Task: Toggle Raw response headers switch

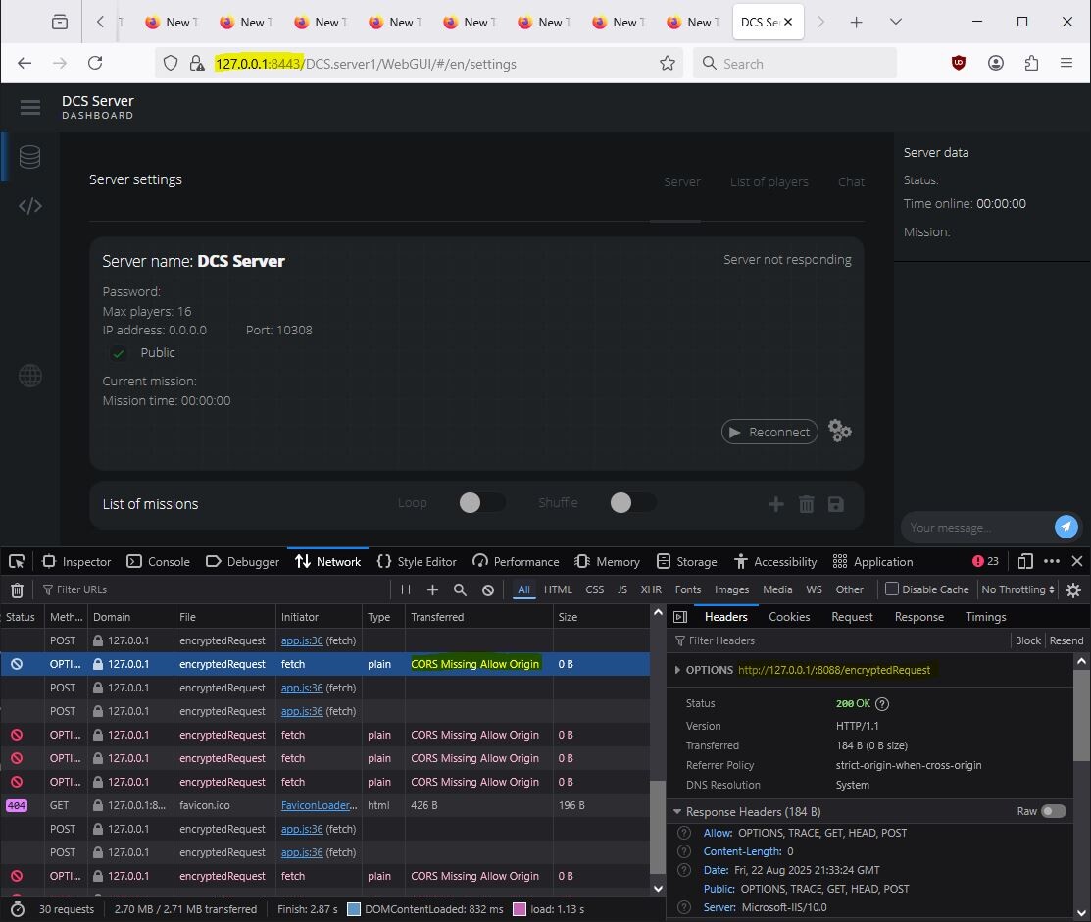Action: click(x=1054, y=811)
